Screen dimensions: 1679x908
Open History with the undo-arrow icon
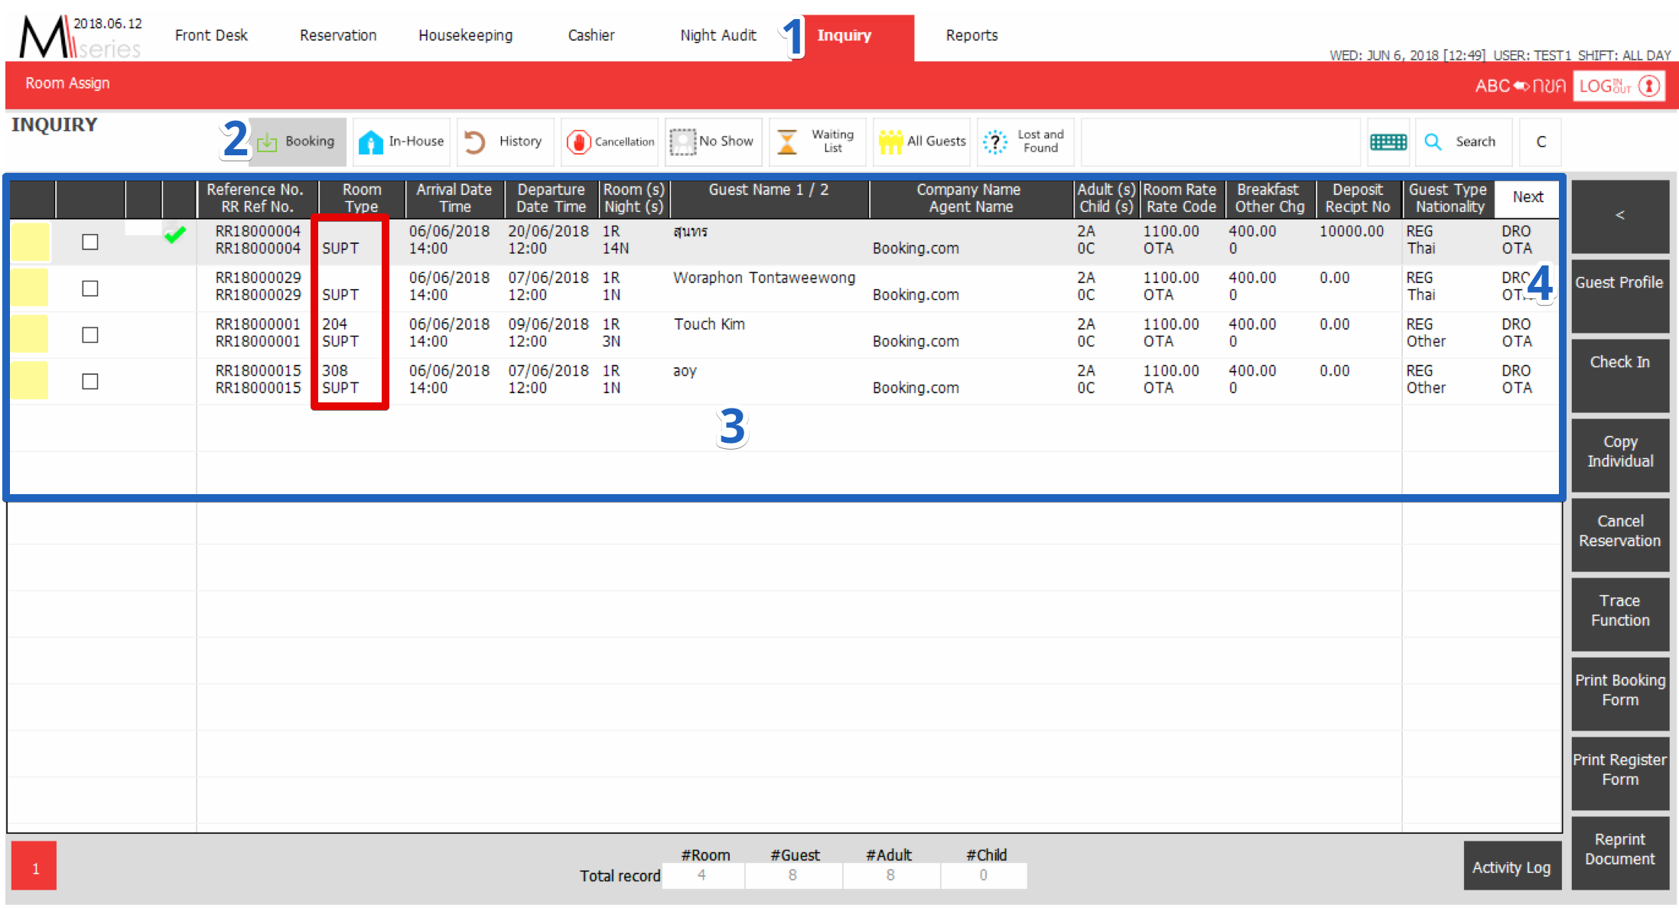tap(475, 142)
